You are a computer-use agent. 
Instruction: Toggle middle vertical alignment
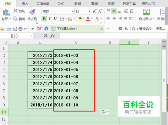[114, 11]
